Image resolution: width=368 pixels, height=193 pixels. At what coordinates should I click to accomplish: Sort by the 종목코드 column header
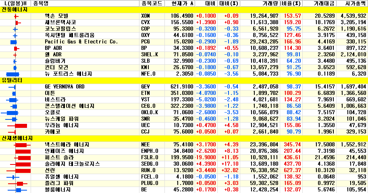(152, 3)
